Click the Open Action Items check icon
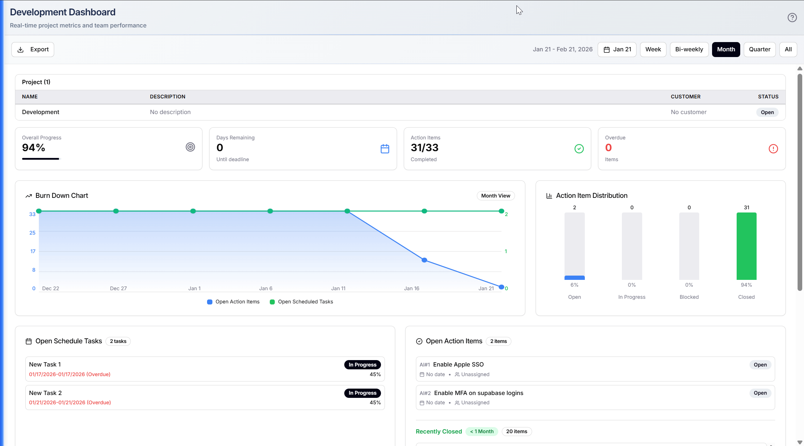This screenshot has width=804, height=446. click(x=419, y=341)
